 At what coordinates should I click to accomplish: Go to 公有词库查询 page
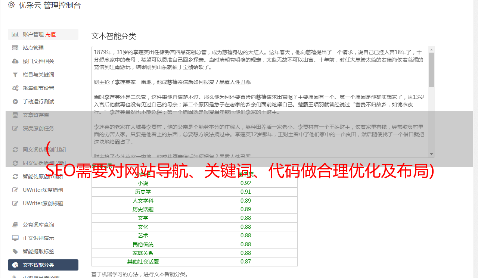tap(43, 225)
